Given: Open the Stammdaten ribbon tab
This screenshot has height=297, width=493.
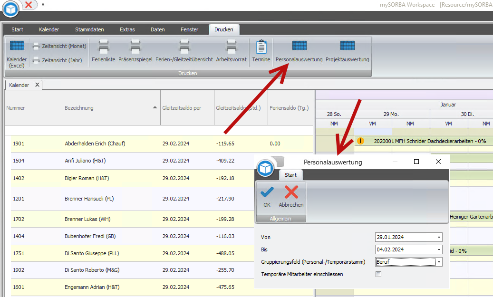Looking at the screenshot, I should click(89, 29).
